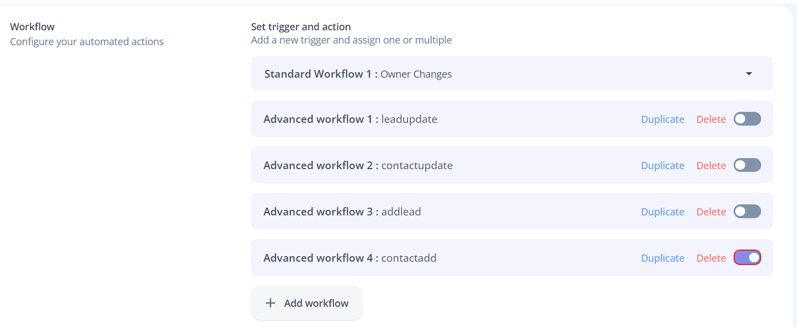Delete Advanced workflow 3 addlead
This screenshot has width=797, height=330.
tap(711, 212)
